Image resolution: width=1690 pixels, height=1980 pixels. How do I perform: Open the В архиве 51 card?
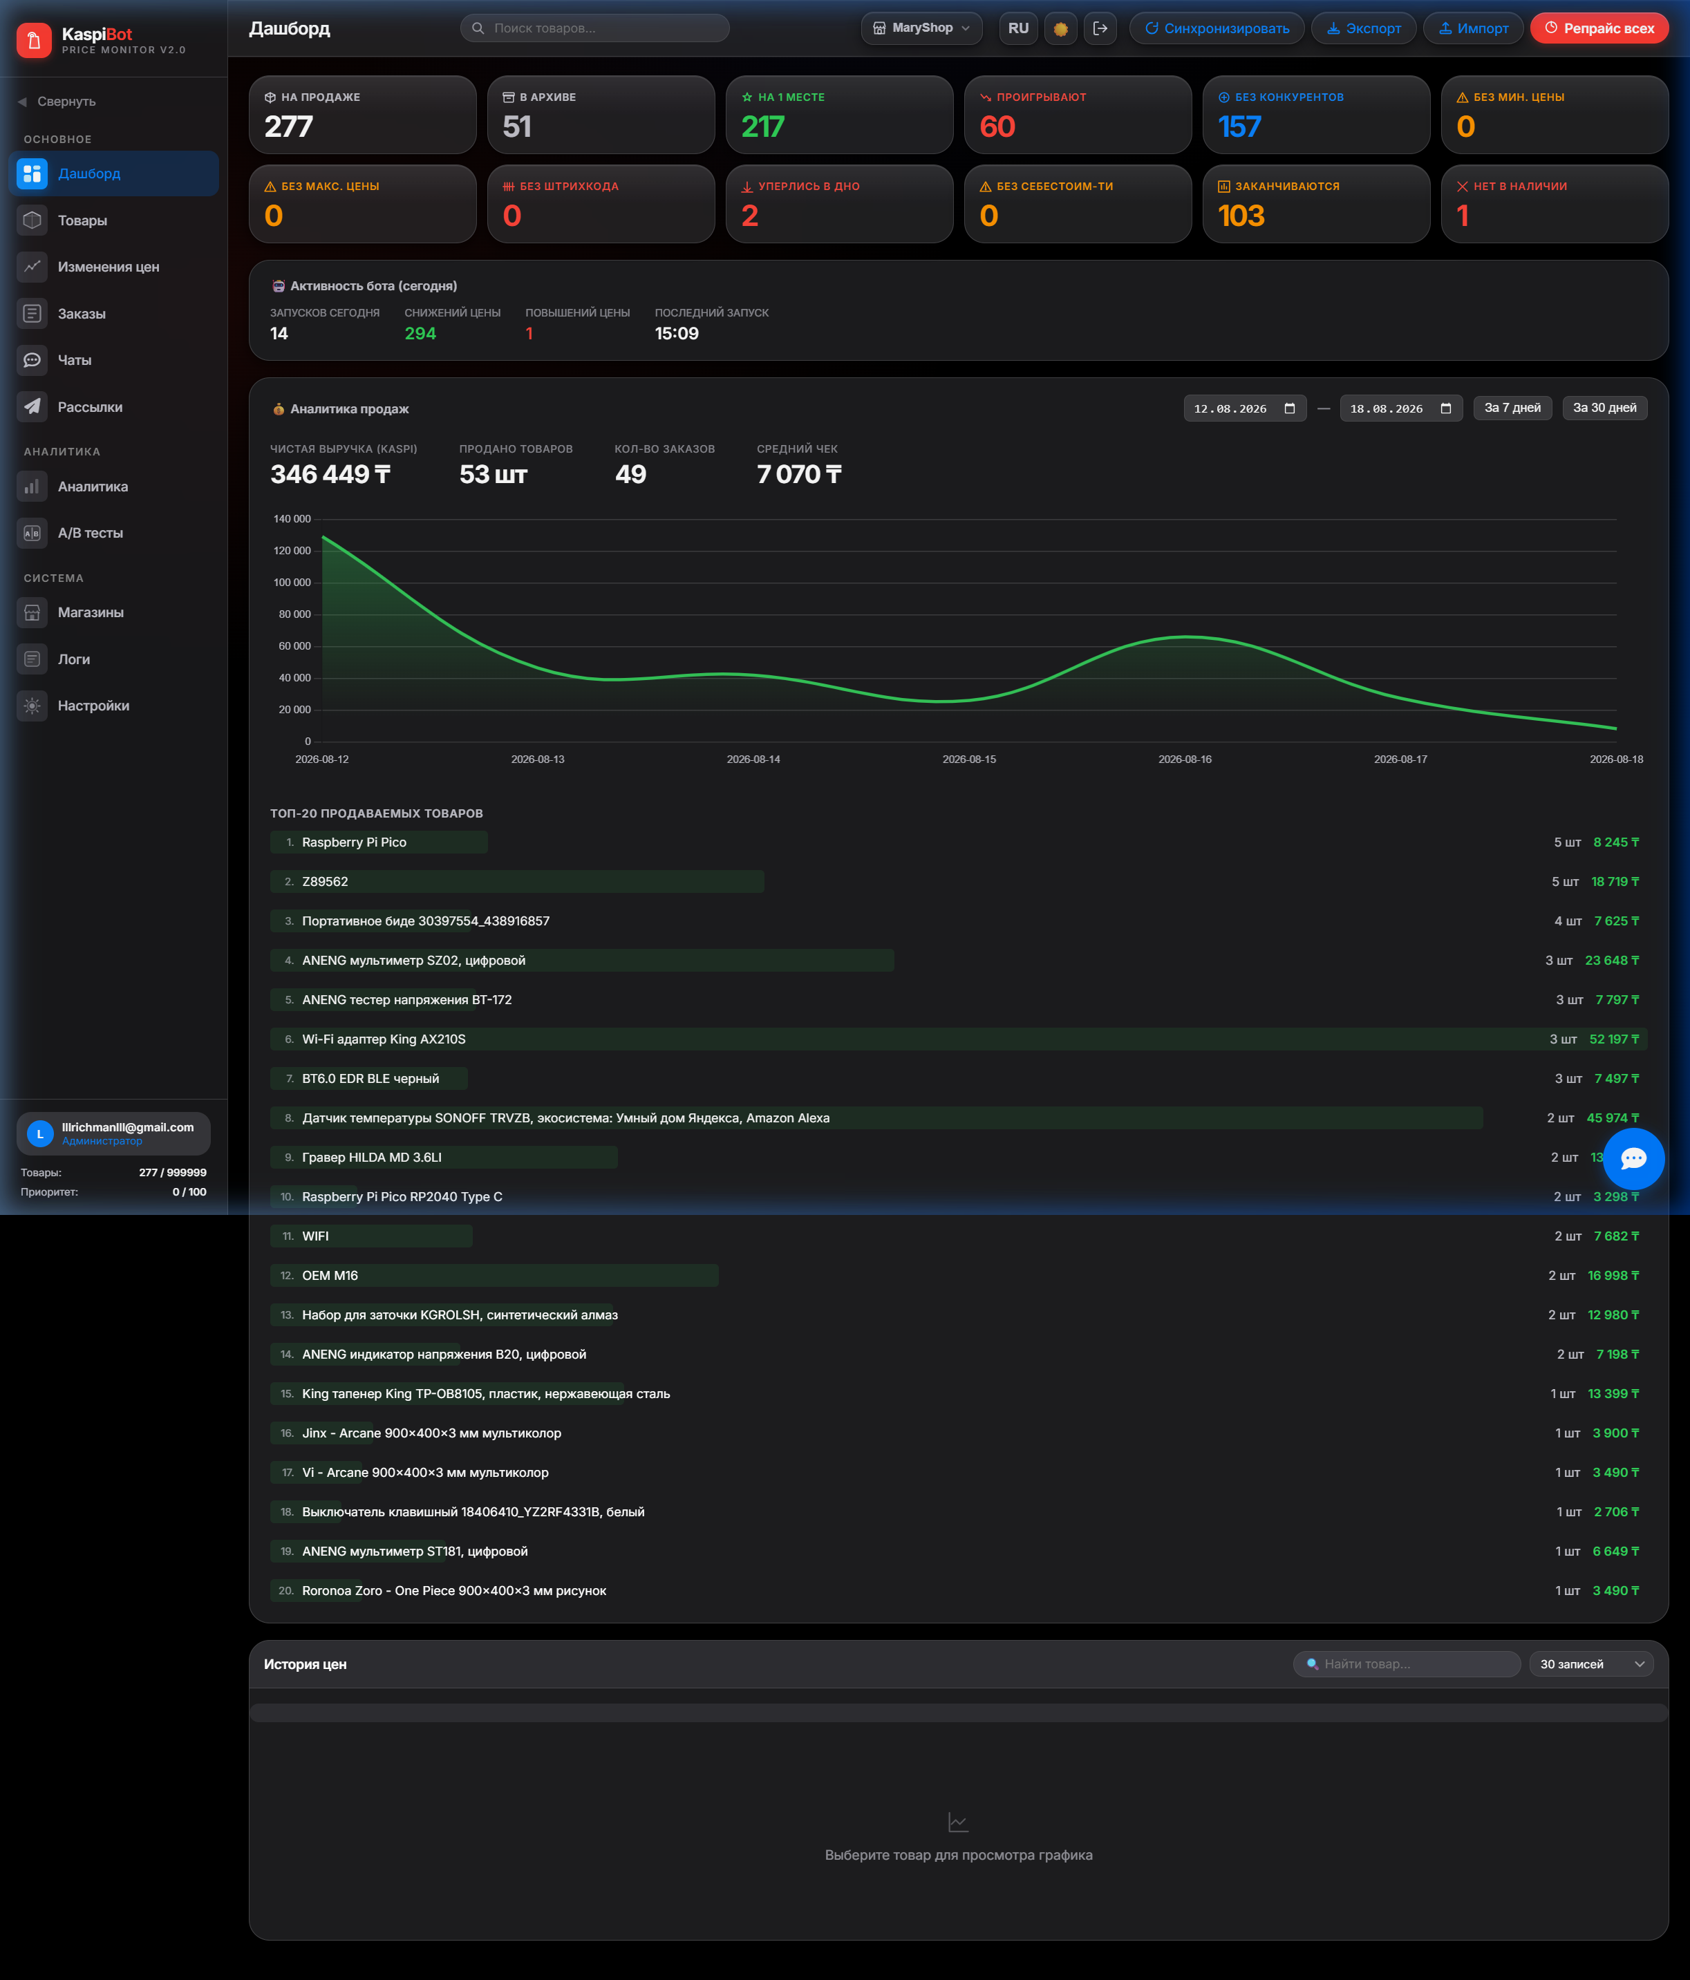point(601,115)
